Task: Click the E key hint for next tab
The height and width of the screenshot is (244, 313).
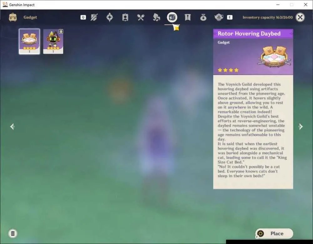Action: click(x=229, y=17)
